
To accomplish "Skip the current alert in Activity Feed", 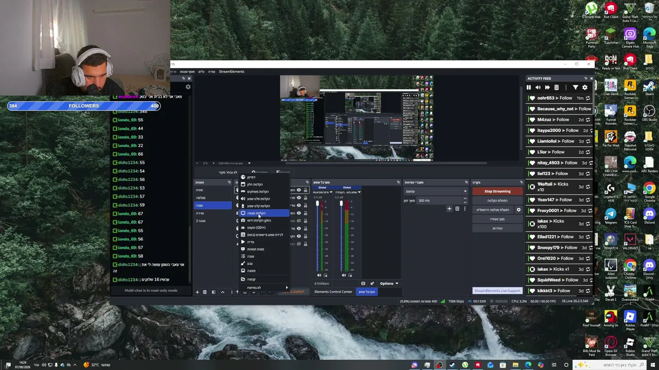I will click(x=547, y=87).
